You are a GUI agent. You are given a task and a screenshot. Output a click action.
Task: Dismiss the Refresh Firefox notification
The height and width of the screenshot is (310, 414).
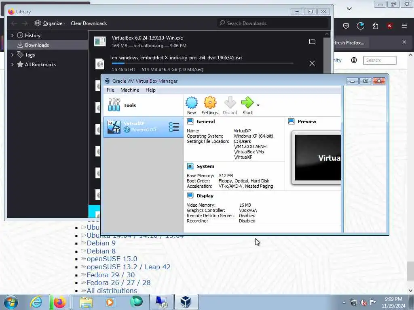[x=404, y=42]
